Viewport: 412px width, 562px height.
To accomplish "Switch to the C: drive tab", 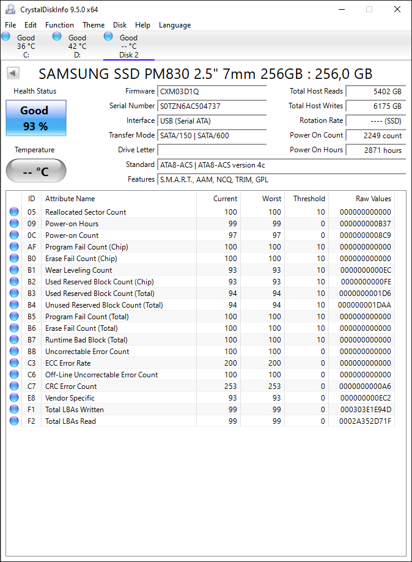I will tap(26, 46).
